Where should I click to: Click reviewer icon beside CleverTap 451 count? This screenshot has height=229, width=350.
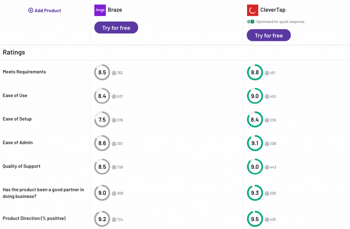267,73
